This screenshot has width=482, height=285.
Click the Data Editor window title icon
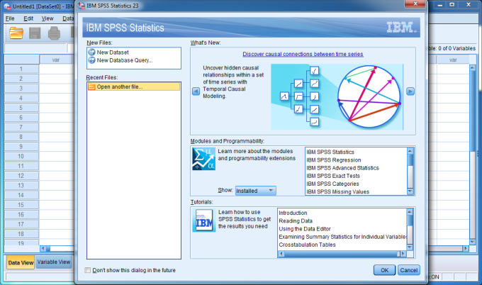7,6
